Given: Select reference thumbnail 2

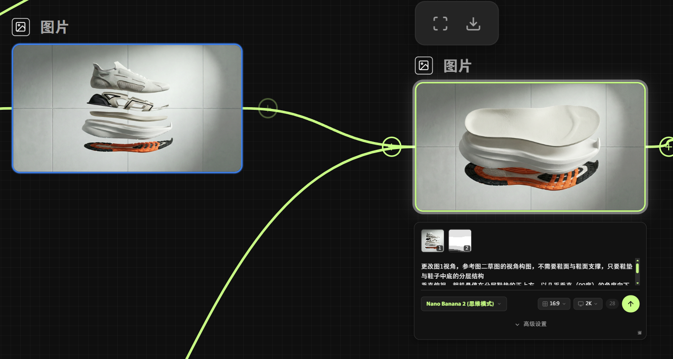Looking at the screenshot, I should 460,241.
